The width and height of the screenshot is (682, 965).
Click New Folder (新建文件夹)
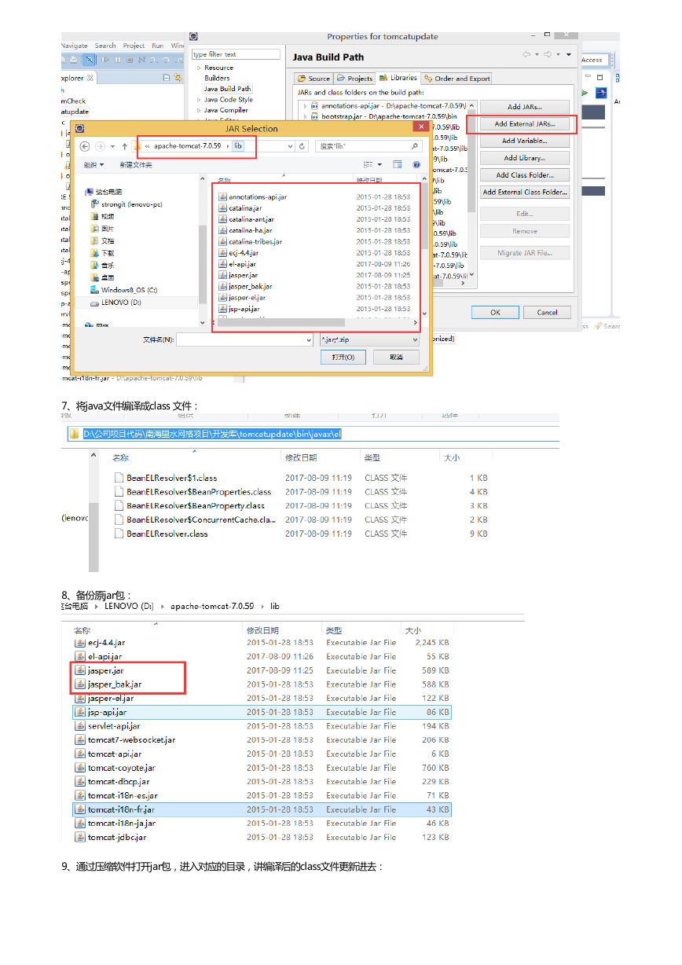[136, 165]
